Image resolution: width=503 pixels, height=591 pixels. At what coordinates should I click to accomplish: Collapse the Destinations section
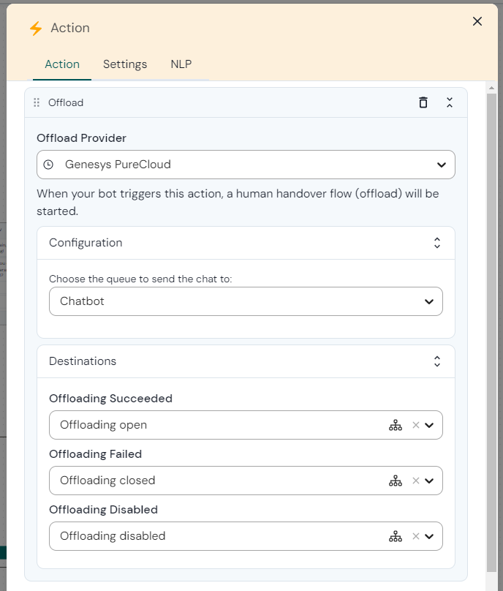pyautogui.click(x=436, y=361)
